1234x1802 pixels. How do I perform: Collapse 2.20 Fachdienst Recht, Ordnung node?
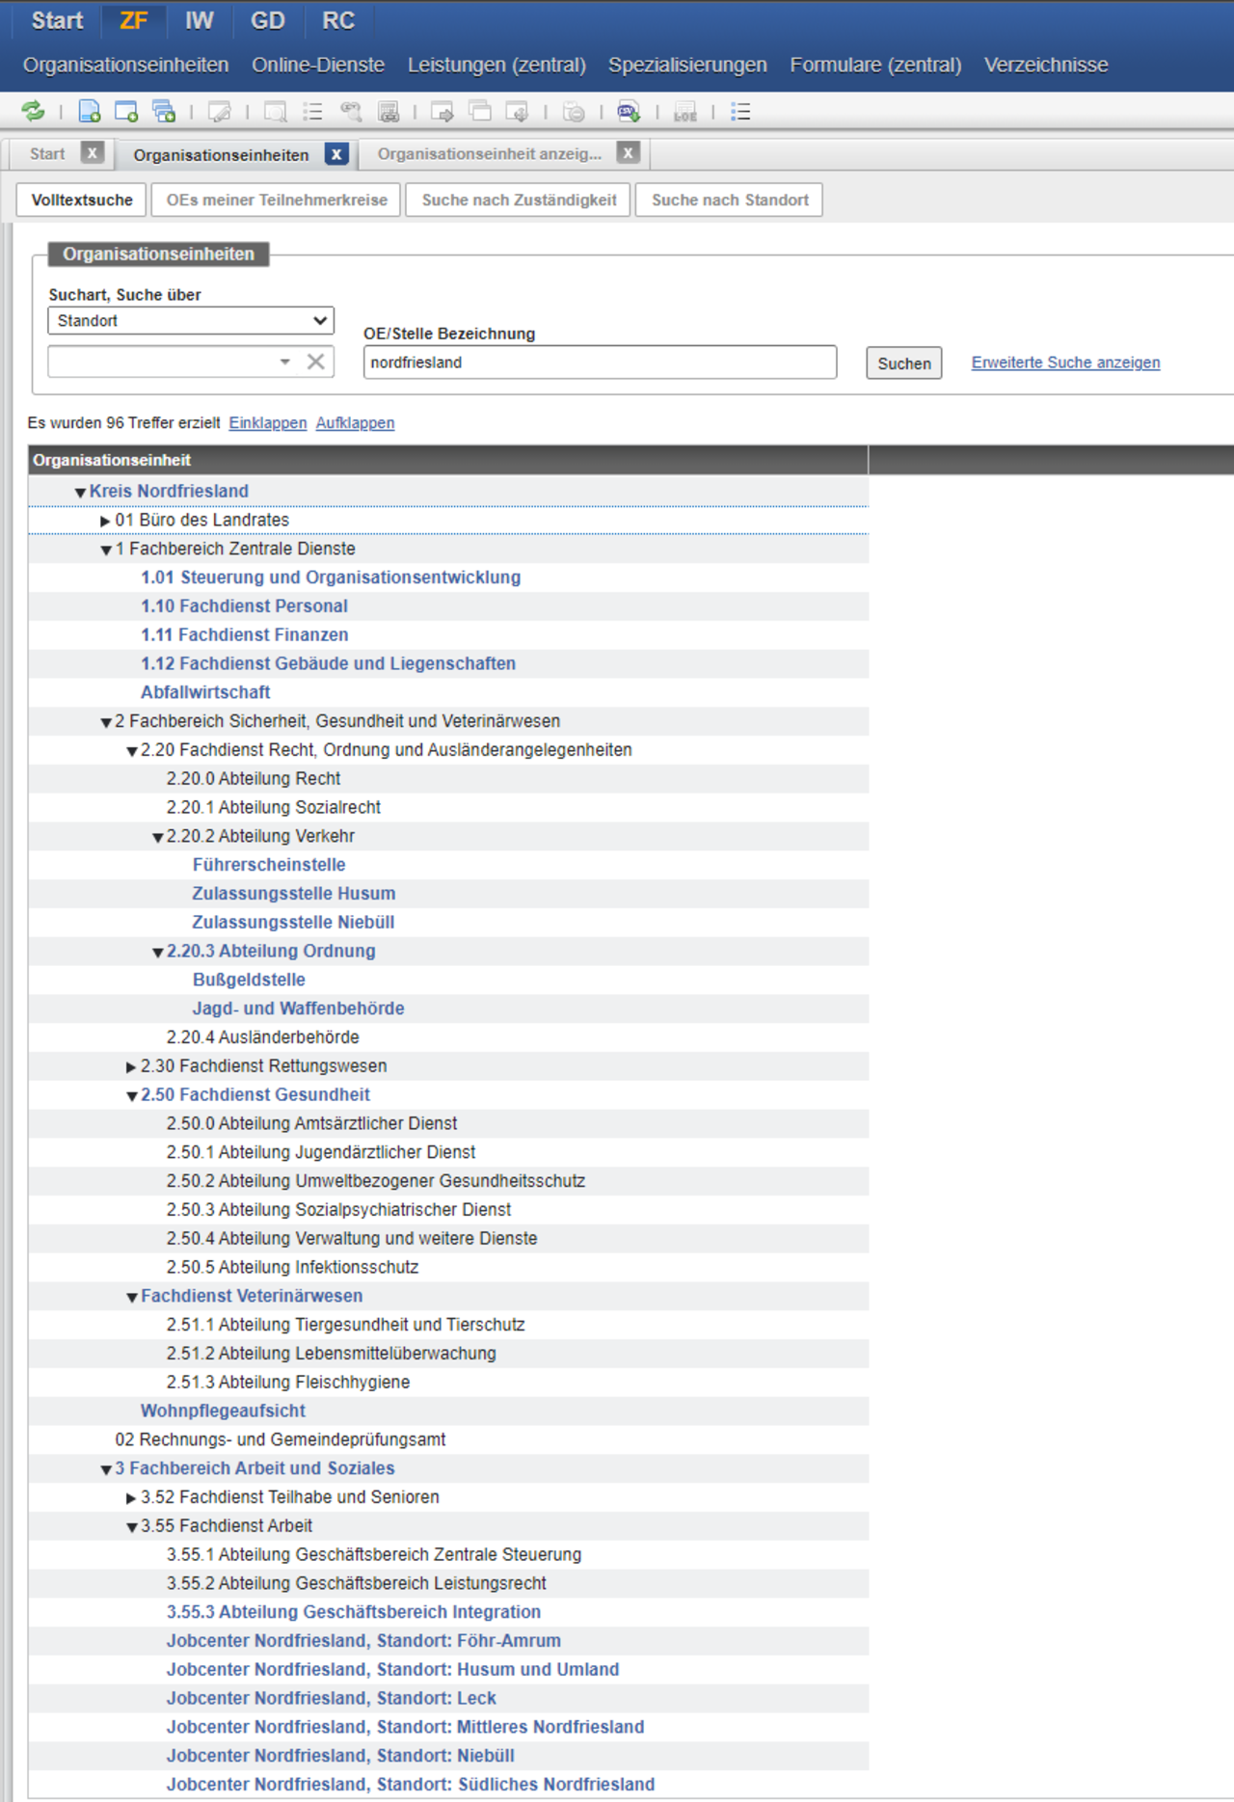132,752
